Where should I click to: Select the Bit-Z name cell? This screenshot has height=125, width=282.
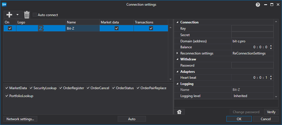tap(82, 28)
